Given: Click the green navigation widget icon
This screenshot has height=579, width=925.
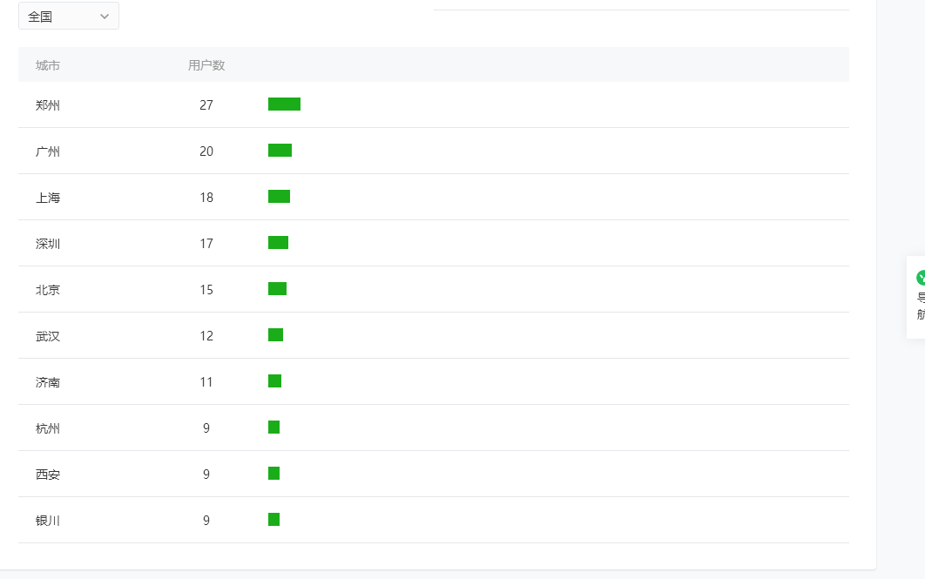Looking at the screenshot, I should click(921, 278).
